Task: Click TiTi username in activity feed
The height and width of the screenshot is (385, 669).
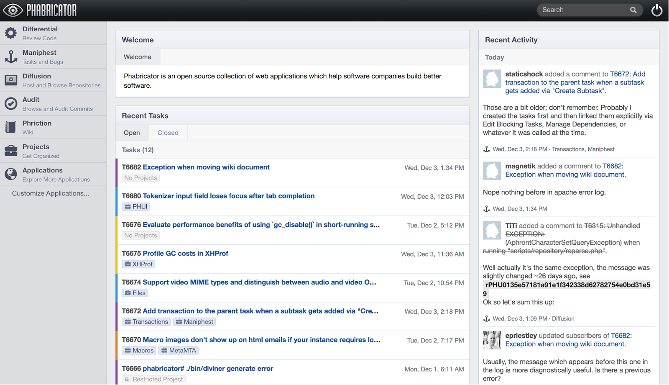Action: pyautogui.click(x=511, y=226)
